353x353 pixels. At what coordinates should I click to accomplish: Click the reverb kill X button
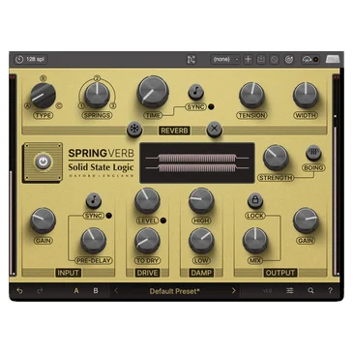[215, 130]
